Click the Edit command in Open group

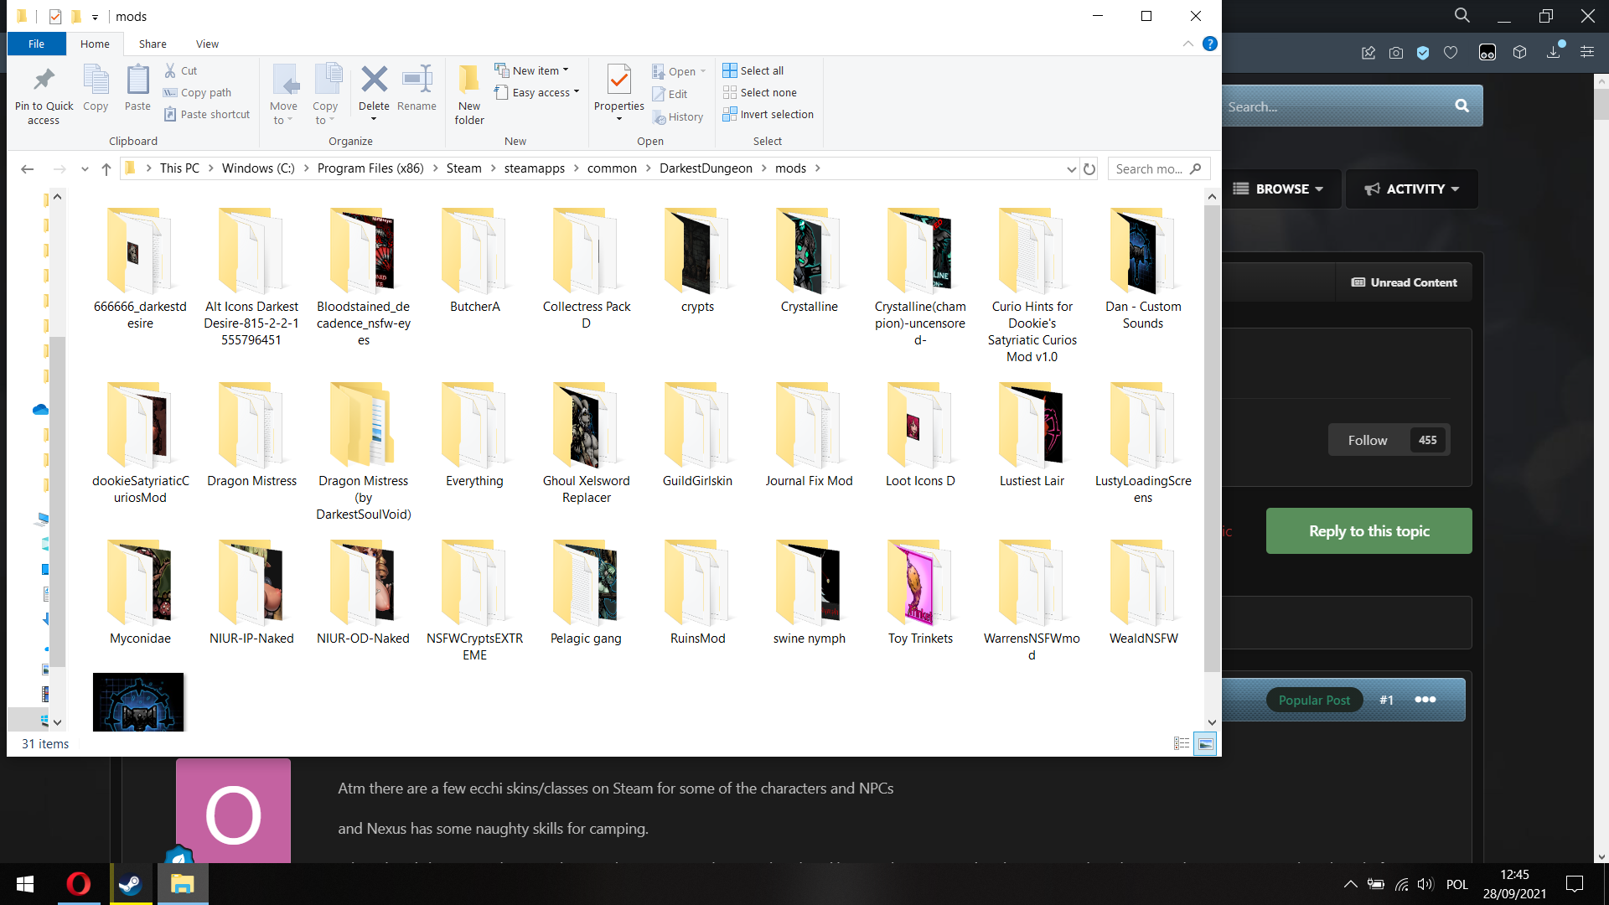[x=670, y=95]
